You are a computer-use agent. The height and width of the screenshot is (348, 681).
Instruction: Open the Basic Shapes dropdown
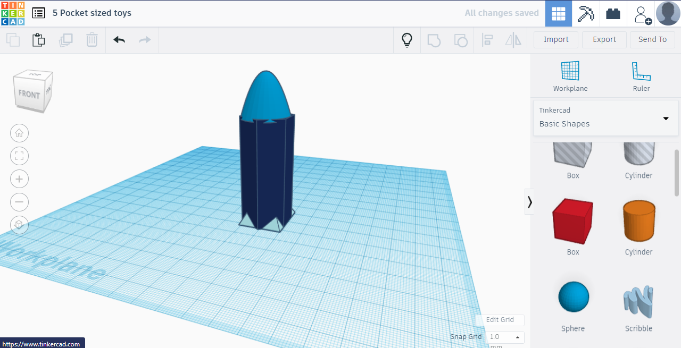(x=605, y=118)
